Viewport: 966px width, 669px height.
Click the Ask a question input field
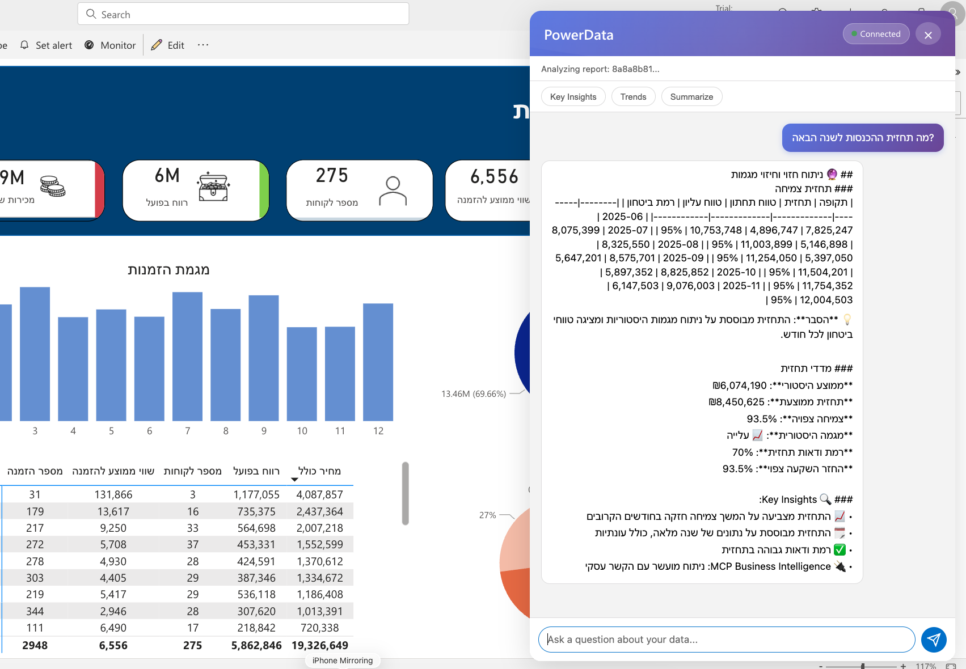point(726,640)
